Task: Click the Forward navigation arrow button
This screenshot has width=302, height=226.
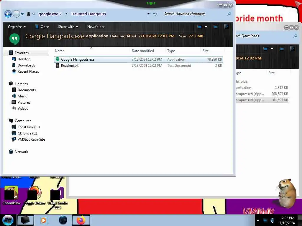Action: 17,14
